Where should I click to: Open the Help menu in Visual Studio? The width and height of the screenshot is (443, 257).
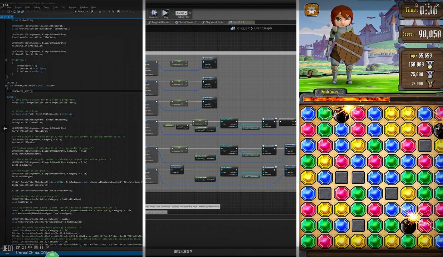[94, 7]
